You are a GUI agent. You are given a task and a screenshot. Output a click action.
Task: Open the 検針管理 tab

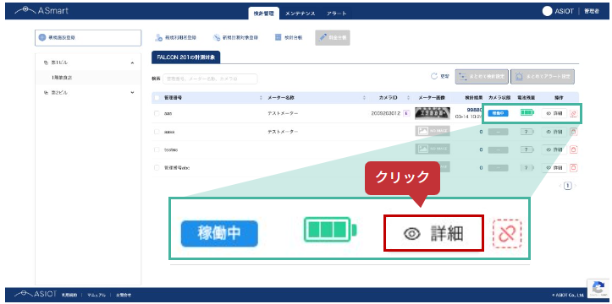pos(263,14)
